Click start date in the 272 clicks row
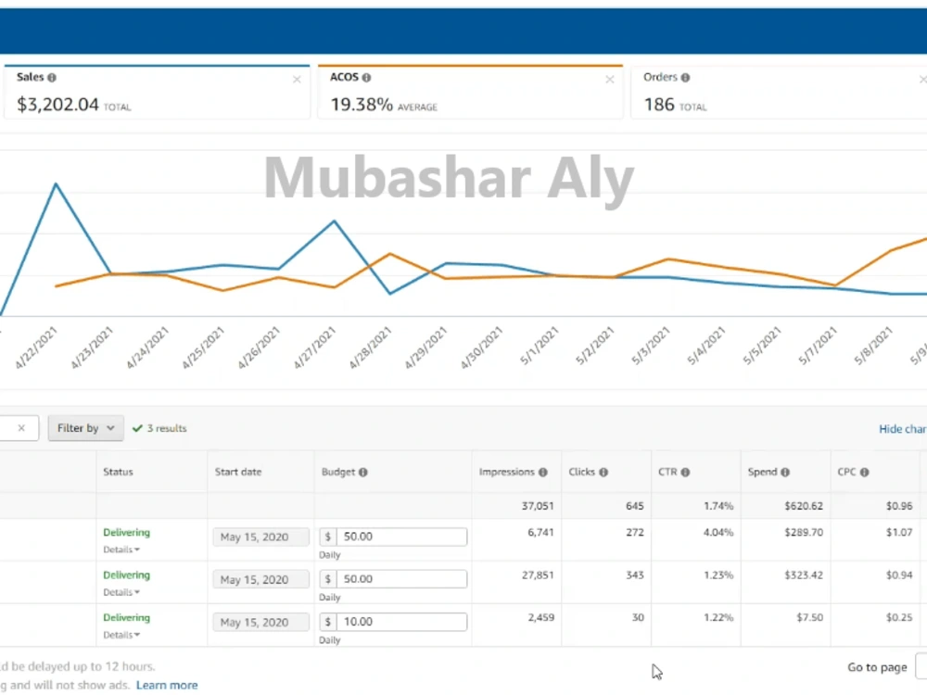Viewport: 927px width, 695px height. [x=260, y=537]
